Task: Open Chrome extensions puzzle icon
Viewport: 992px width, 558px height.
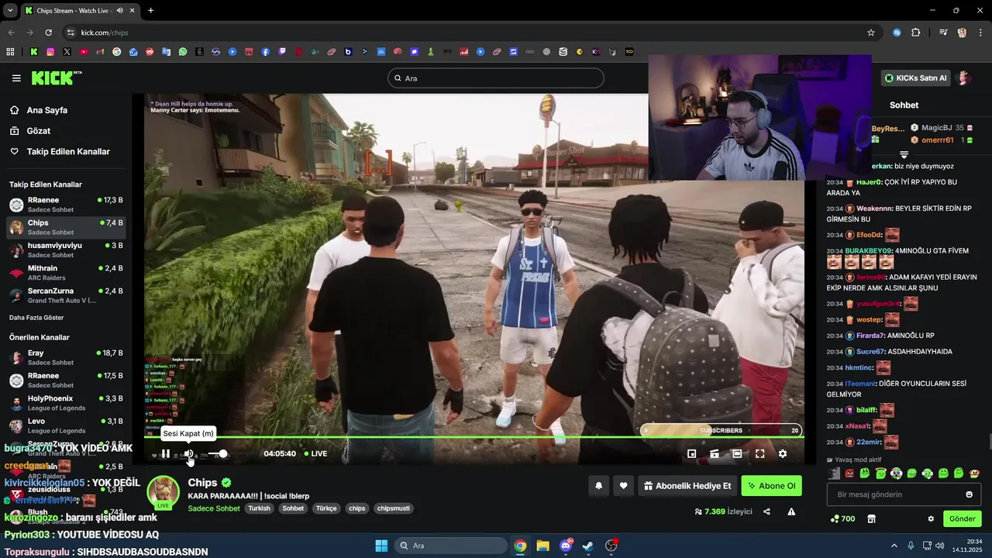Action: [x=916, y=33]
